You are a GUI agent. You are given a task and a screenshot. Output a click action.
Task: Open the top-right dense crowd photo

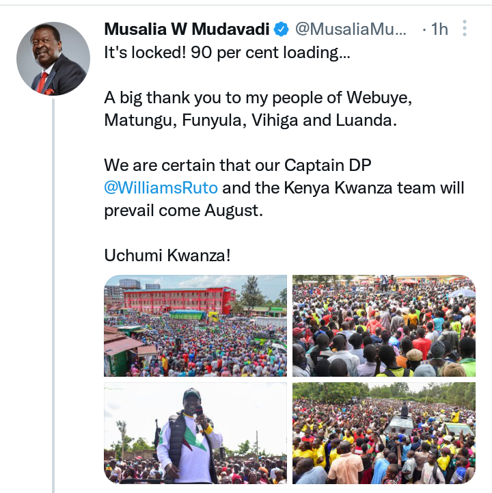[x=384, y=325]
